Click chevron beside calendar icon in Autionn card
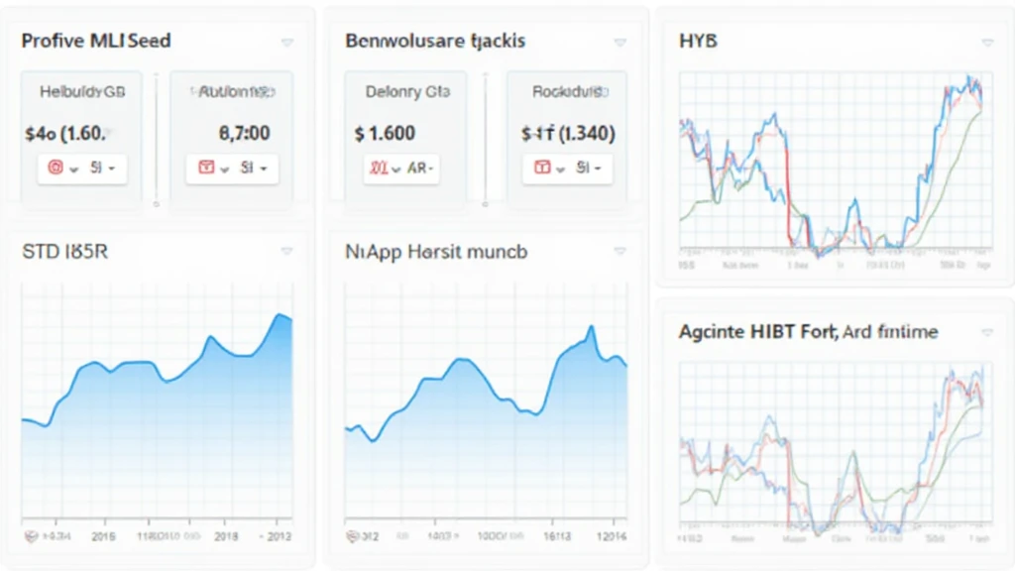The image size is (1015, 571). [x=225, y=170]
